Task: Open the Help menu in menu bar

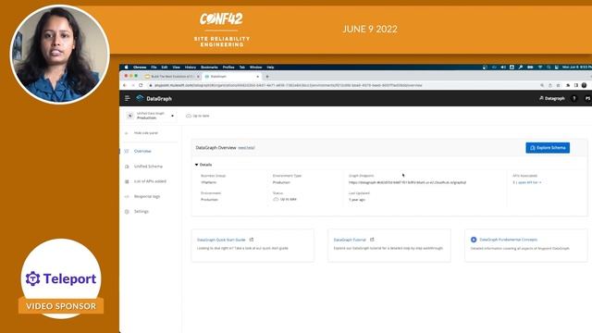Action: (x=270, y=68)
